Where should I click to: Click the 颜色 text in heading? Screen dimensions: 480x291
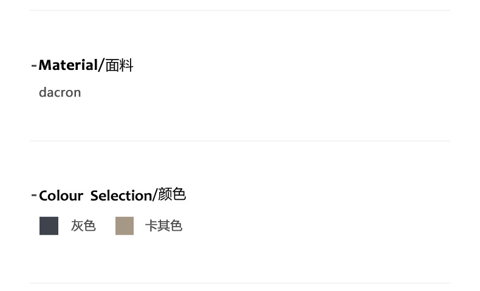(x=172, y=194)
